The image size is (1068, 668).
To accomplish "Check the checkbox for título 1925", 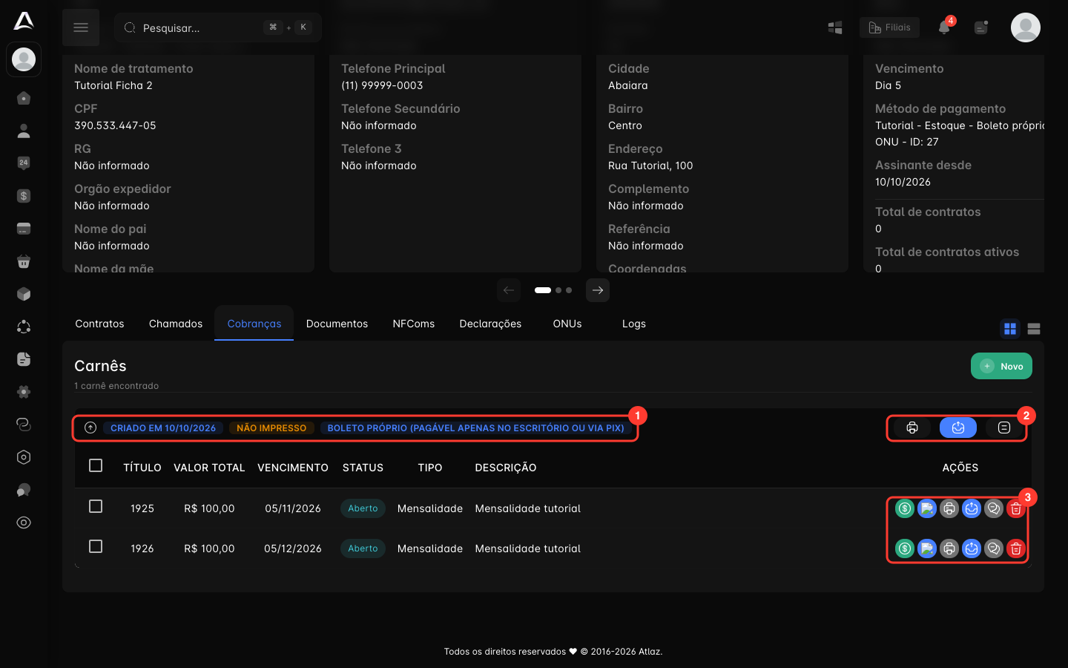I will [x=96, y=506].
